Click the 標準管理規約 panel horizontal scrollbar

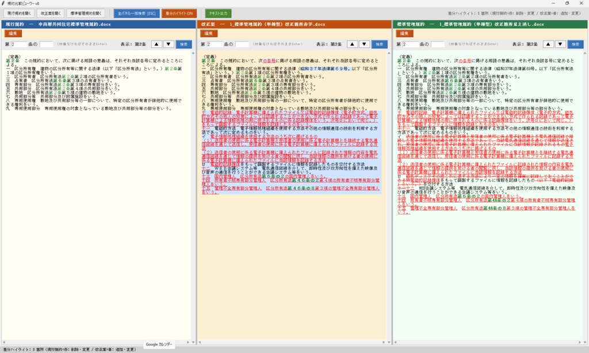[x=488, y=342]
